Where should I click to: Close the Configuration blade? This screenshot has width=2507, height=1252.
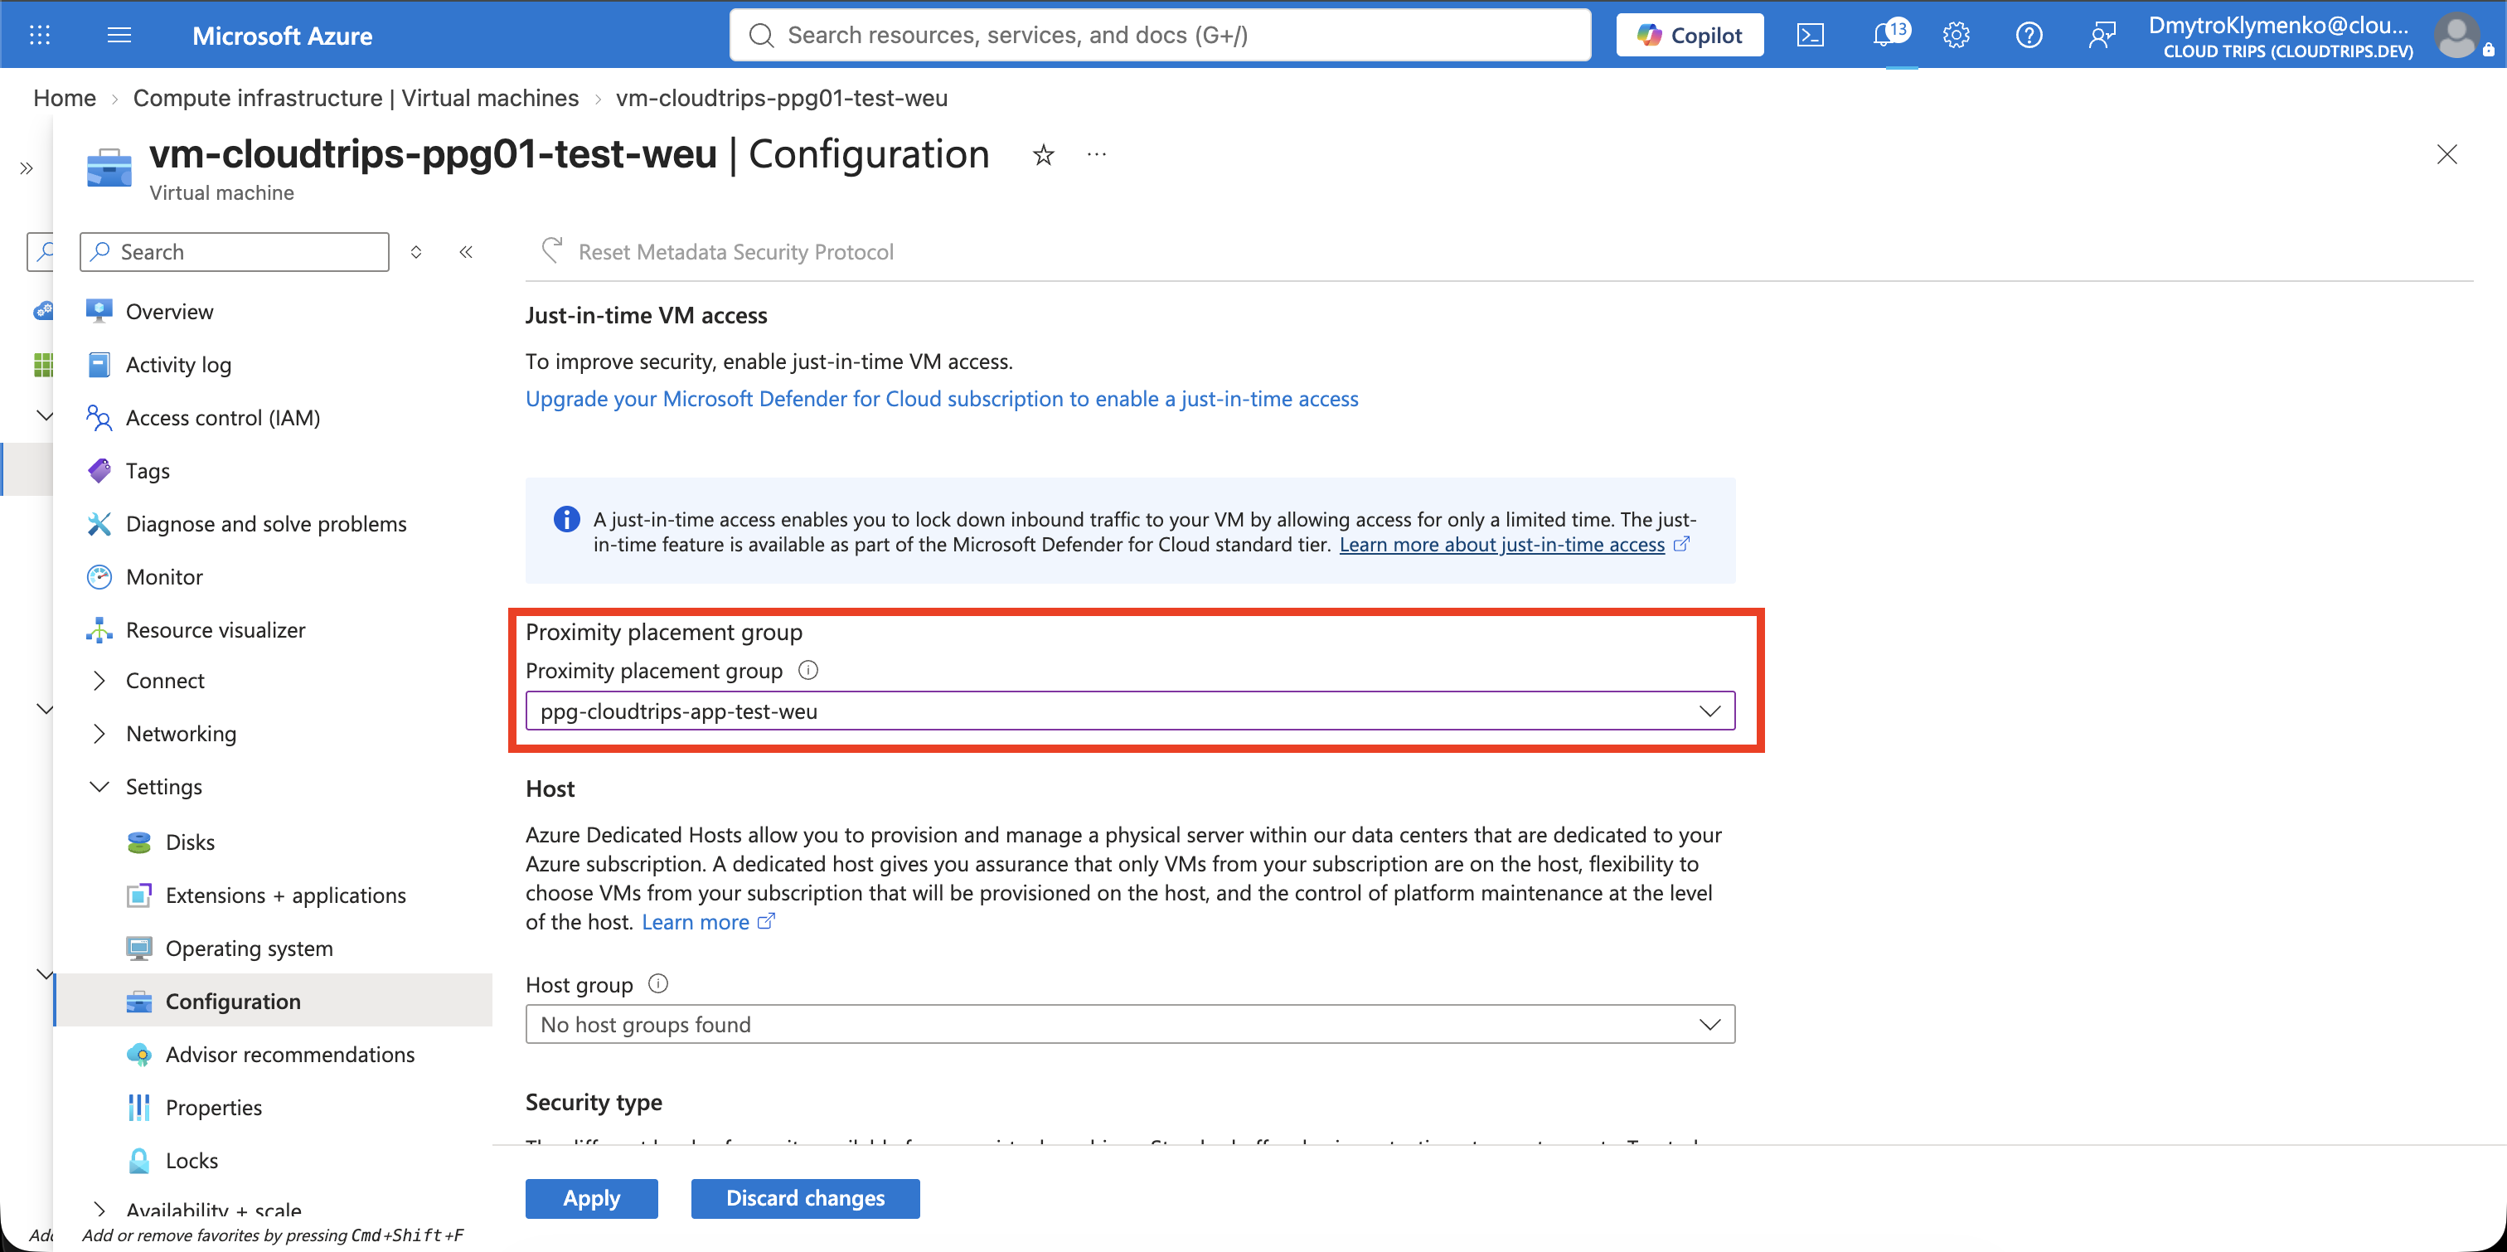(x=2446, y=155)
